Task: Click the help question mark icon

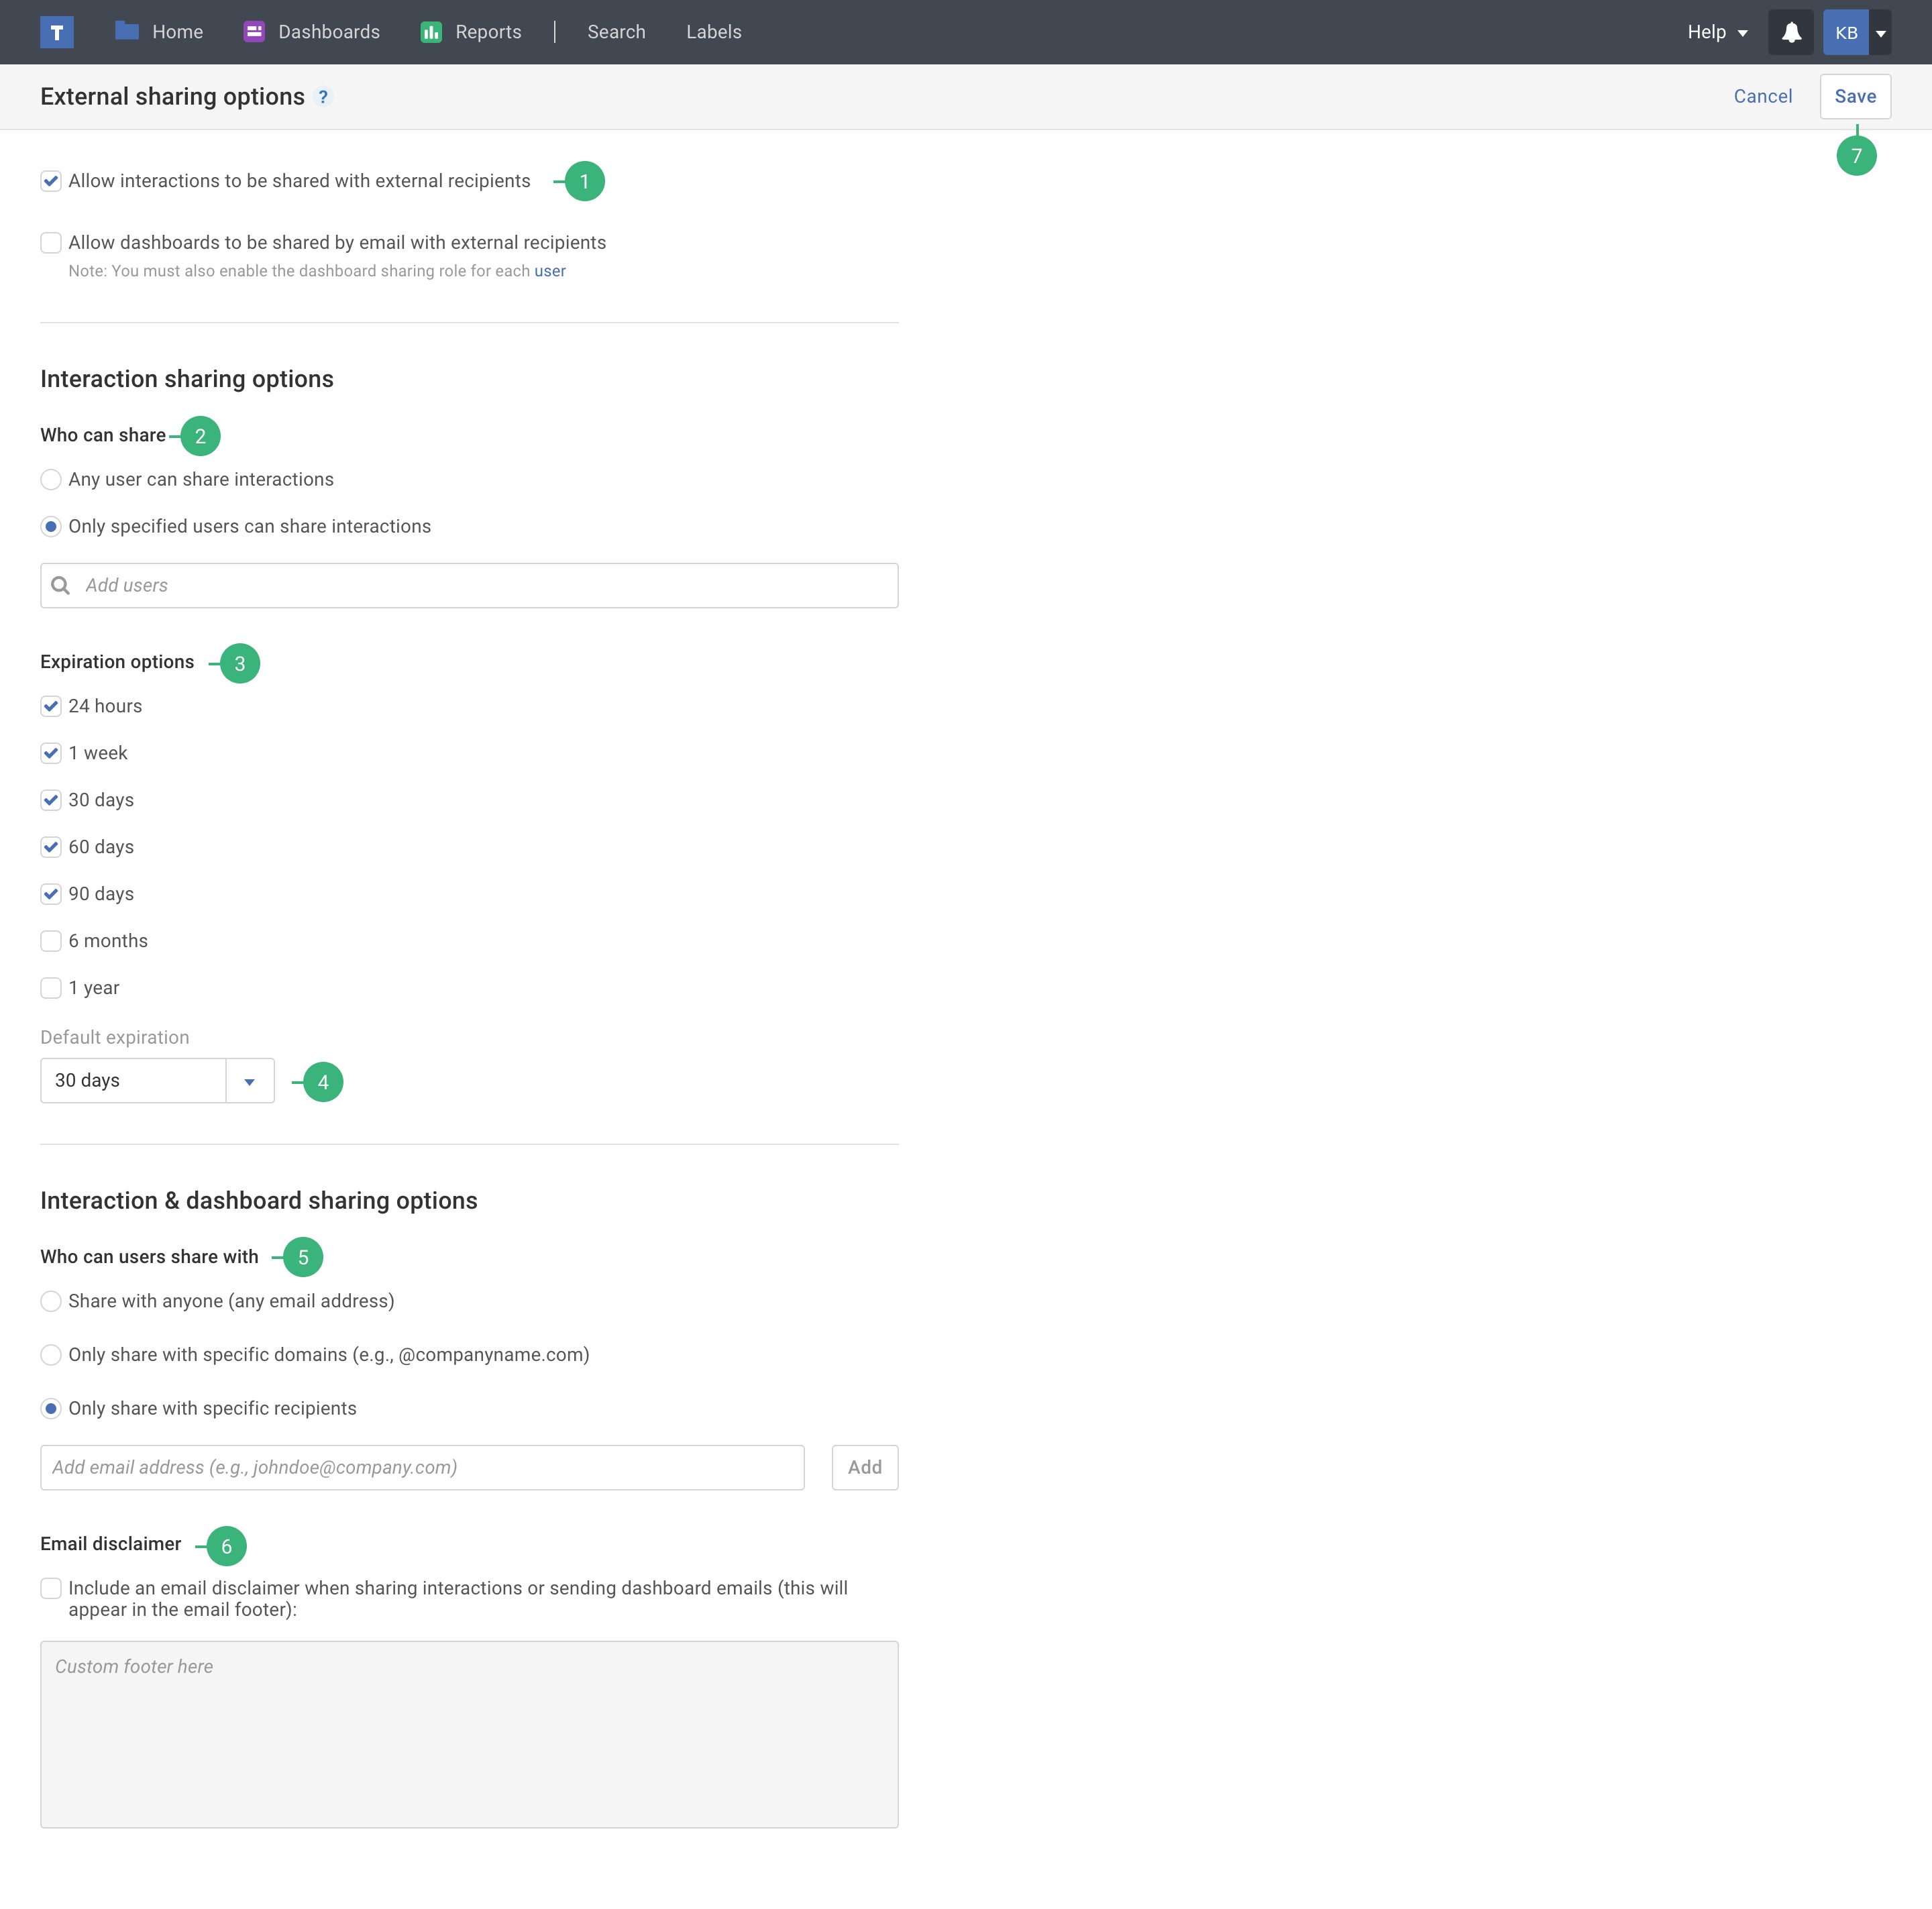Action: pos(323,97)
